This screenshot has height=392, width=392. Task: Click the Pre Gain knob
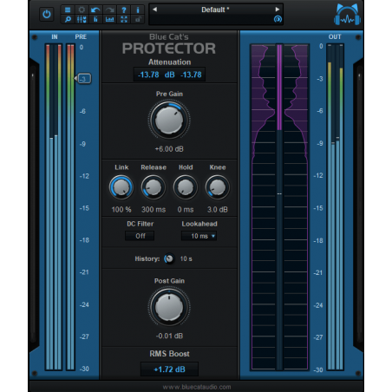click(x=169, y=120)
